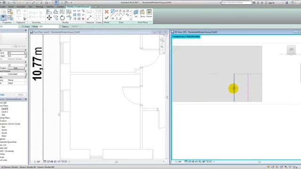Open the 3D view scale 1:100
This screenshot has width=301, height=169.
tap(178, 161)
